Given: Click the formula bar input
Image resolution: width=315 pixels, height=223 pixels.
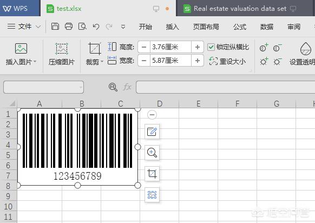Looking at the screenshot, I should pyautogui.click(x=225, y=87).
